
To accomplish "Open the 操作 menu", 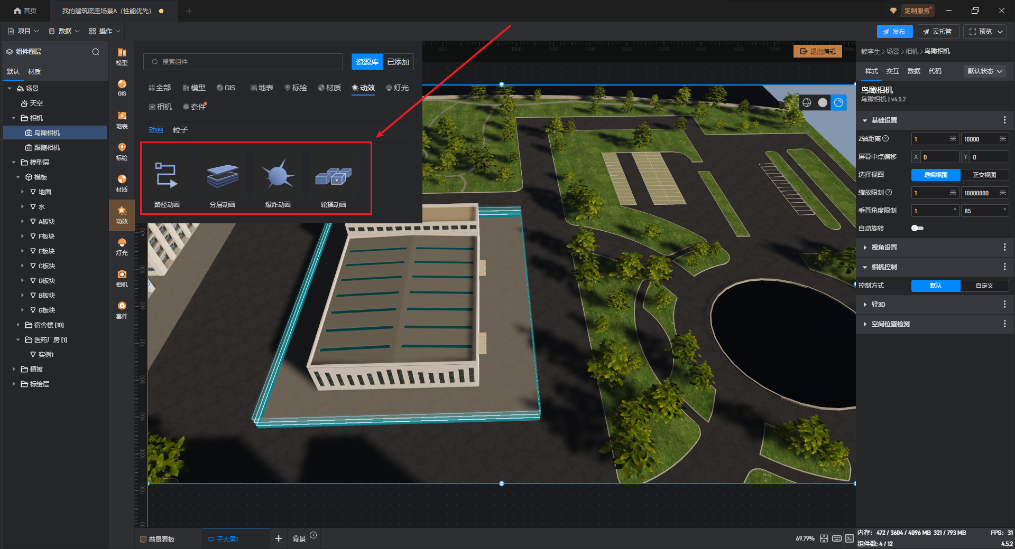I will coord(105,31).
